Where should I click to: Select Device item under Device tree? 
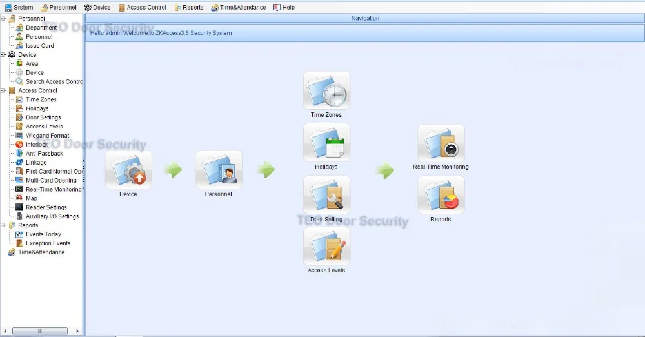[x=35, y=72]
